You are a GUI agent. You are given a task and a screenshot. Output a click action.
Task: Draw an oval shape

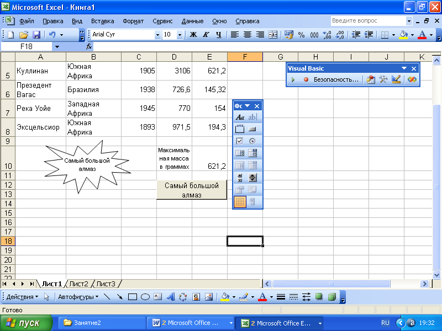click(145, 297)
